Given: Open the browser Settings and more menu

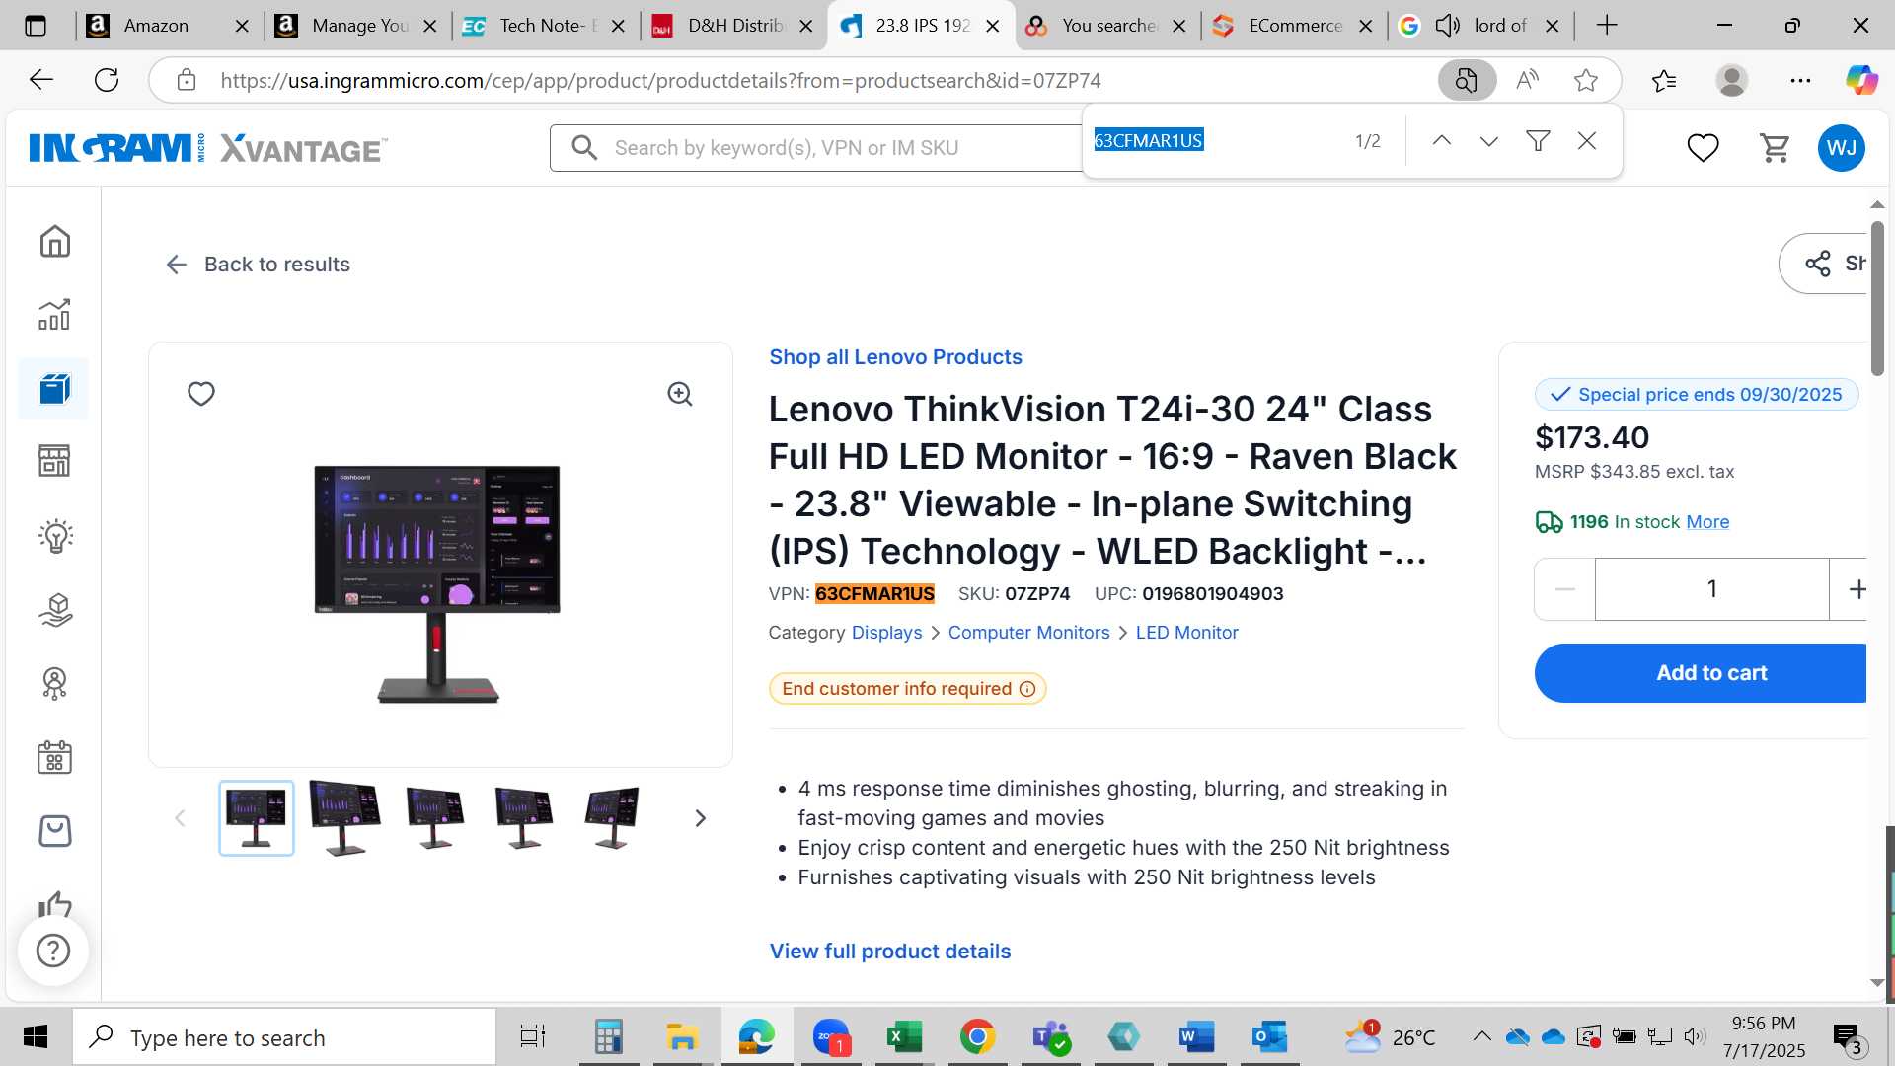Looking at the screenshot, I should pyautogui.click(x=1800, y=80).
